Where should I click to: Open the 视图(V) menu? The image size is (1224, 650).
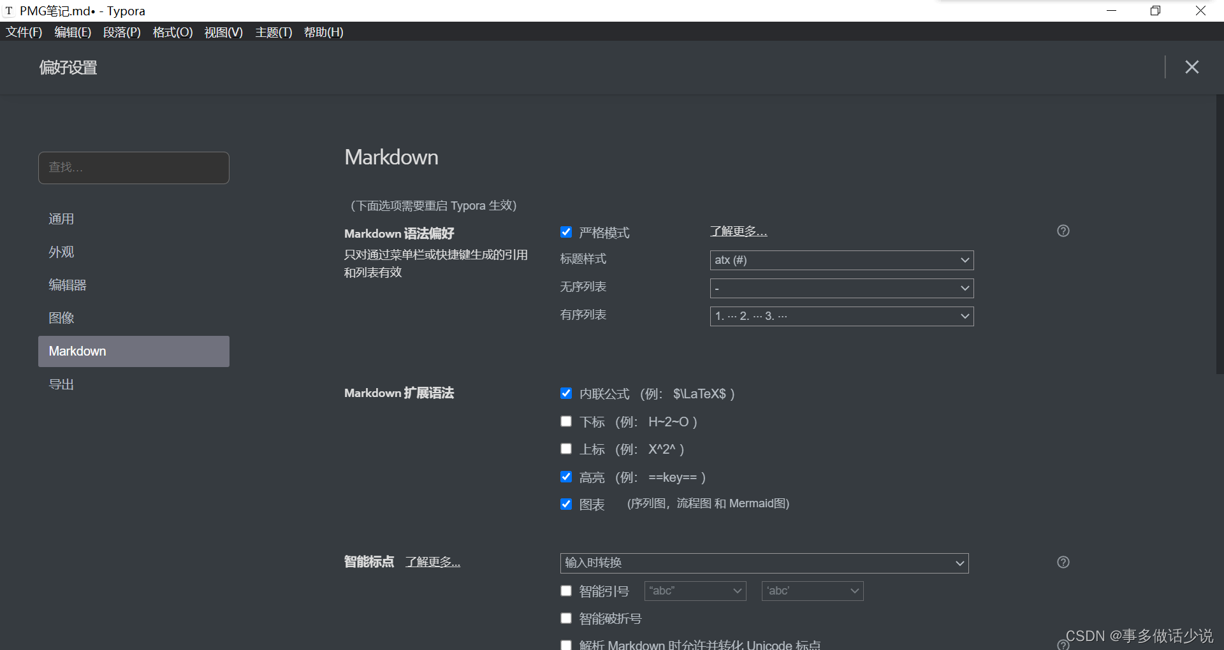coord(223,32)
